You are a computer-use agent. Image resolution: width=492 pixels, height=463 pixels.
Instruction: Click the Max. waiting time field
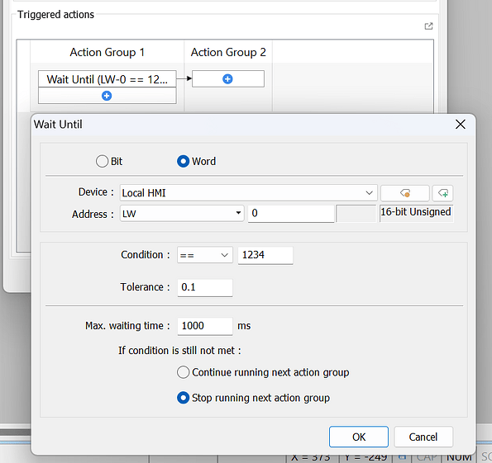pyautogui.click(x=205, y=326)
